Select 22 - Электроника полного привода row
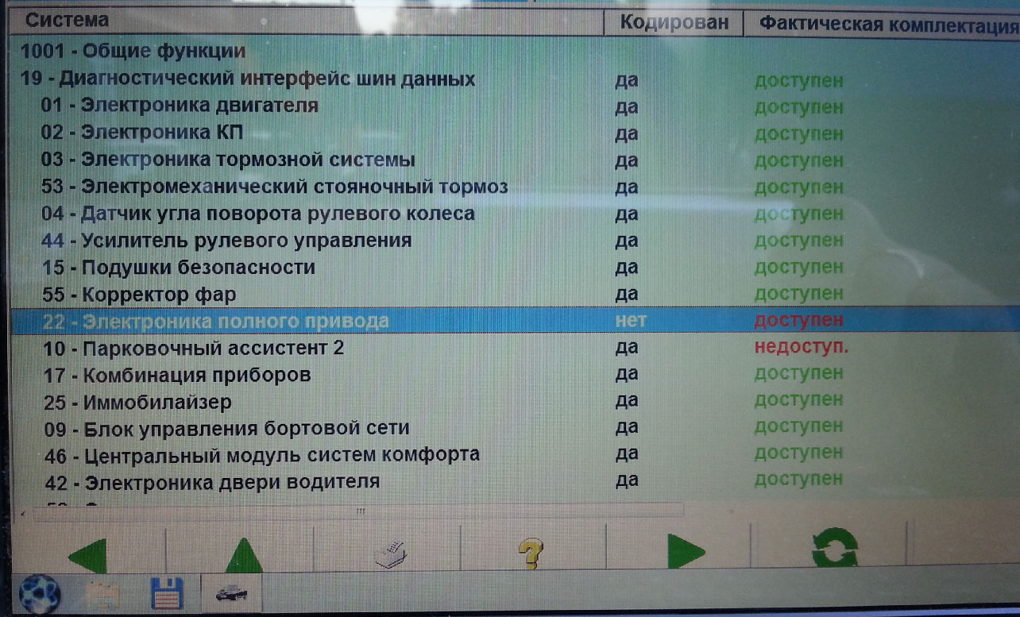 point(215,321)
